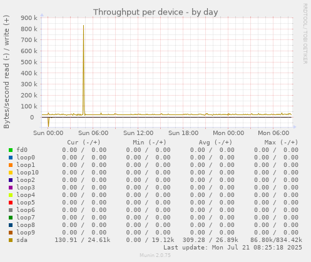This screenshot has width=311, height=262.
Task: Click the 'loop5' device label
Action: click(x=26, y=203)
